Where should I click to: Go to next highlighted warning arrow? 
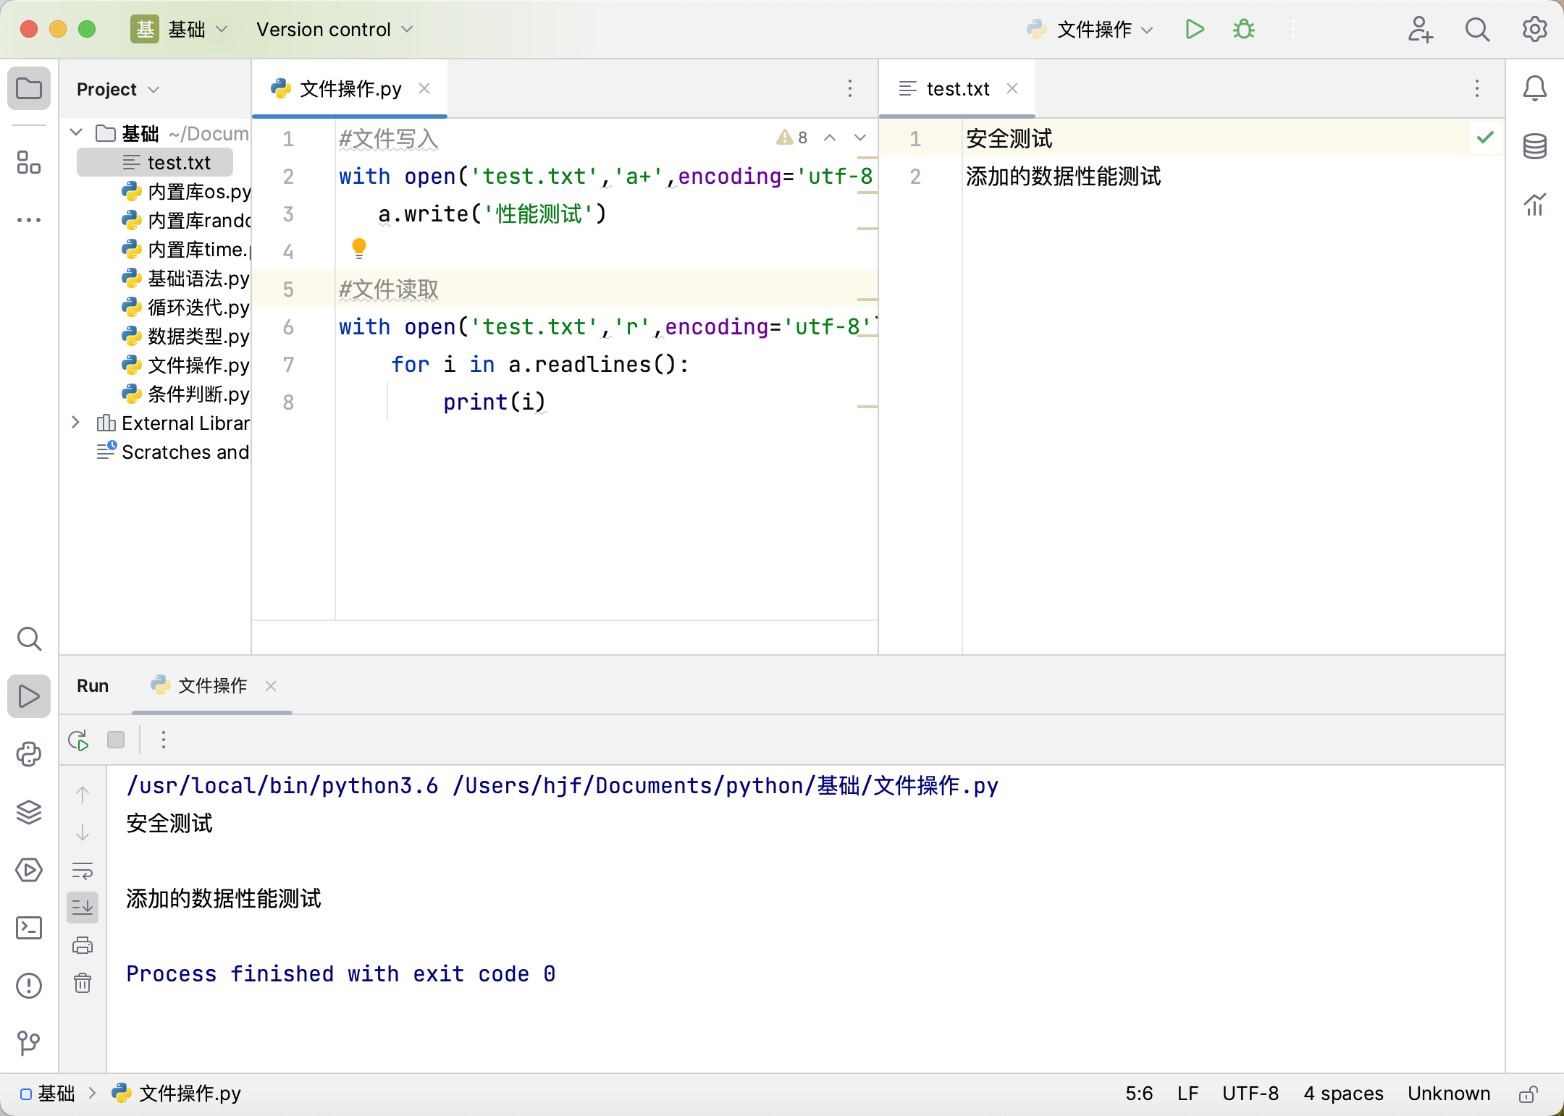click(860, 138)
